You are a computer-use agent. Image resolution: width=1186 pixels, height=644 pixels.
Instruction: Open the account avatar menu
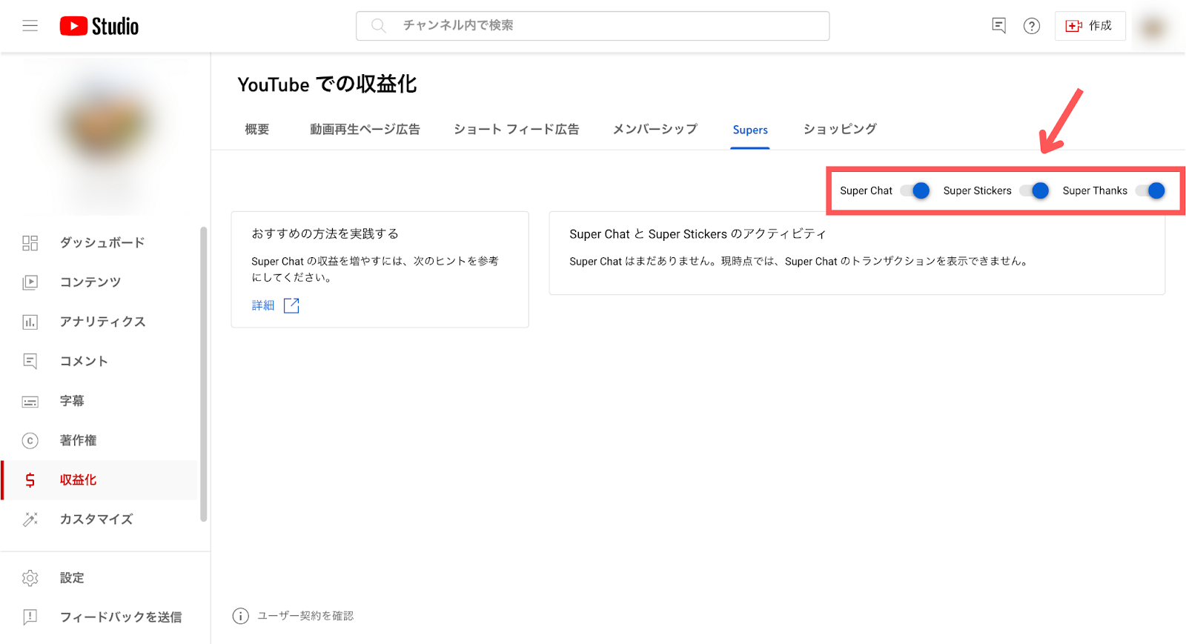(x=1153, y=27)
